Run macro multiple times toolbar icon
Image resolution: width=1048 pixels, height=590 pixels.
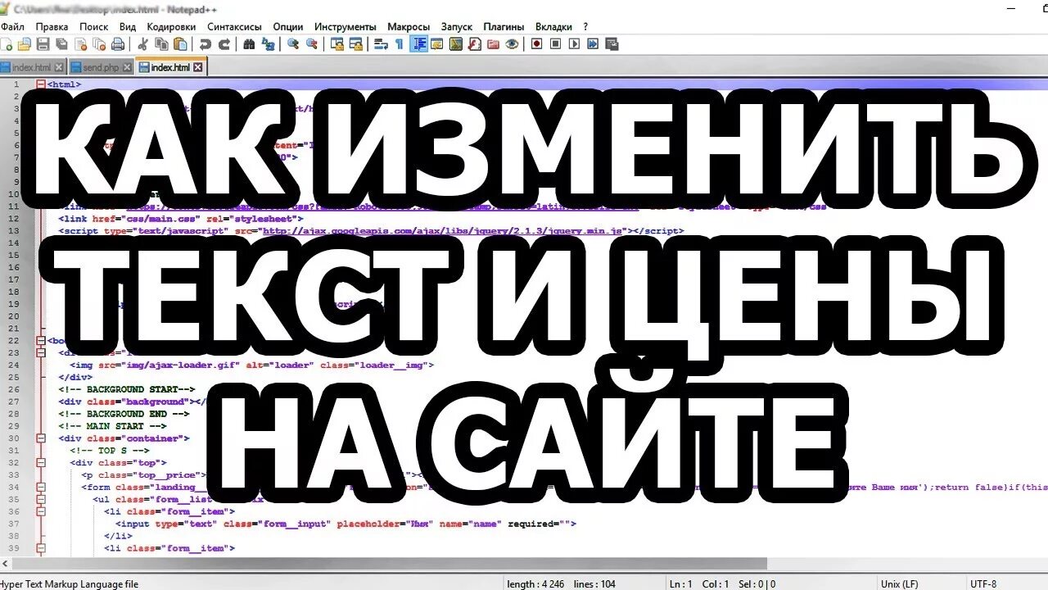(x=592, y=44)
